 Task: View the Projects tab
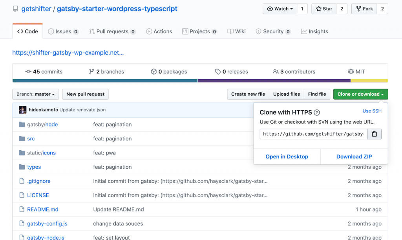tap(199, 31)
